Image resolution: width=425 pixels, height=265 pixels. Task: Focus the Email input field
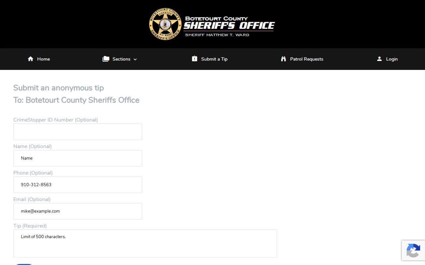pyautogui.click(x=78, y=211)
